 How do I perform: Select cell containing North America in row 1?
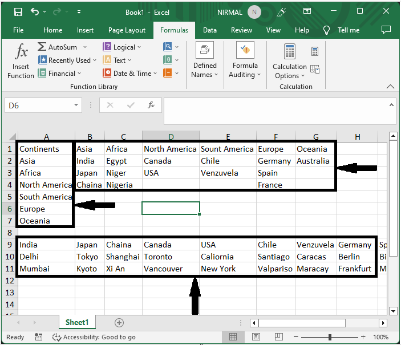(x=171, y=149)
